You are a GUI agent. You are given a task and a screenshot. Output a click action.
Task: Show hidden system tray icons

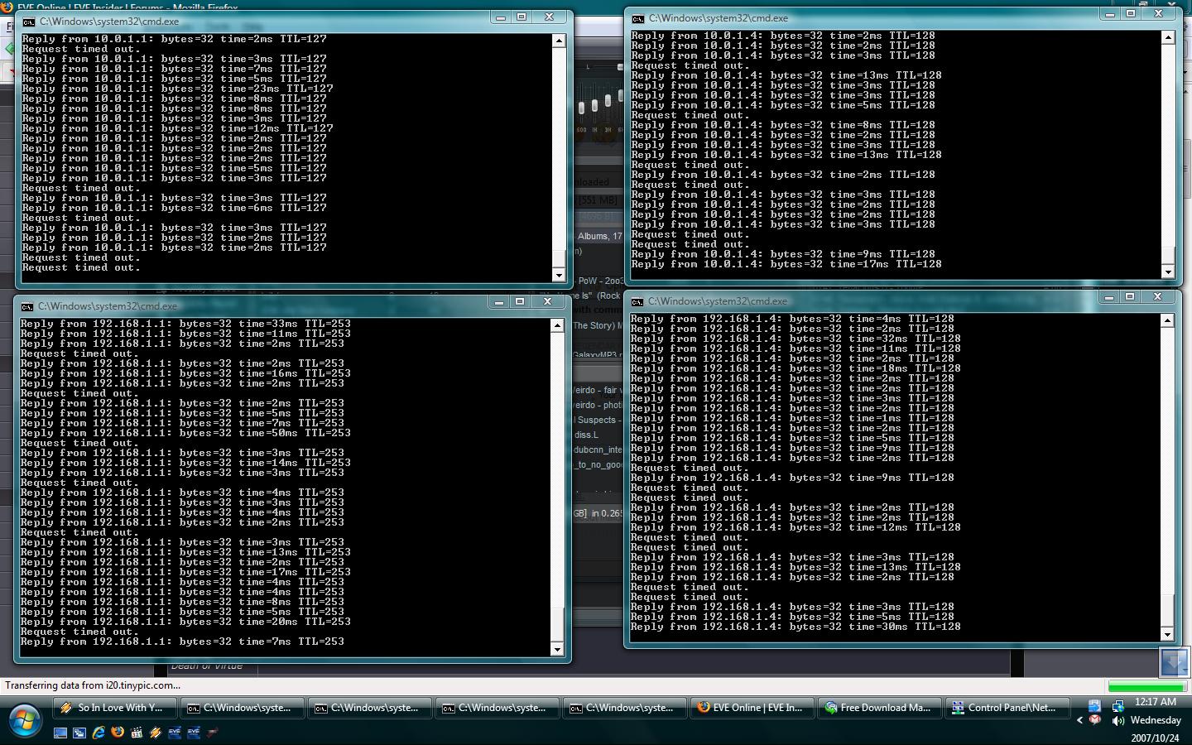(1079, 720)
